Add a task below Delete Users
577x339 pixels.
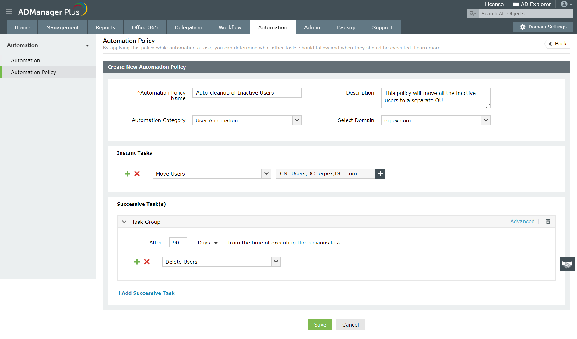click(x=137, y=262)
